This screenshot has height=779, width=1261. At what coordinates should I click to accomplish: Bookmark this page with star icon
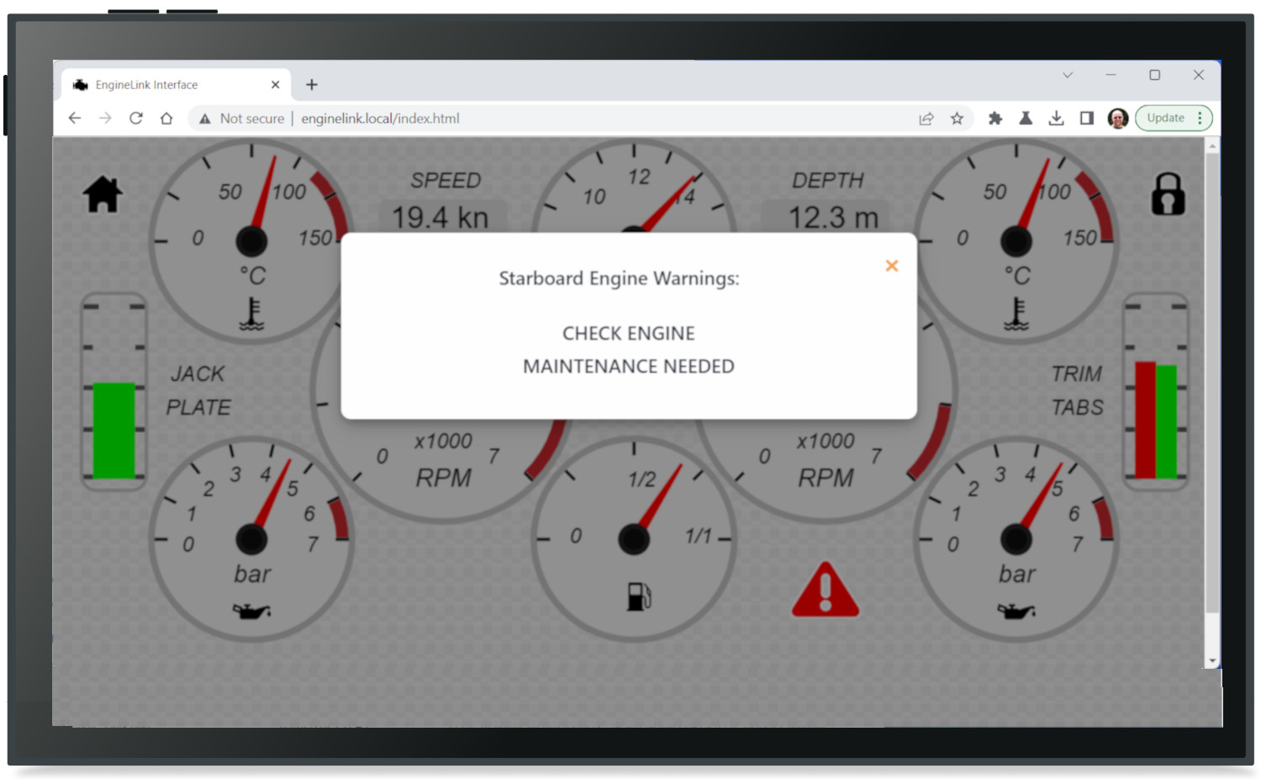(x=957, y=119)
